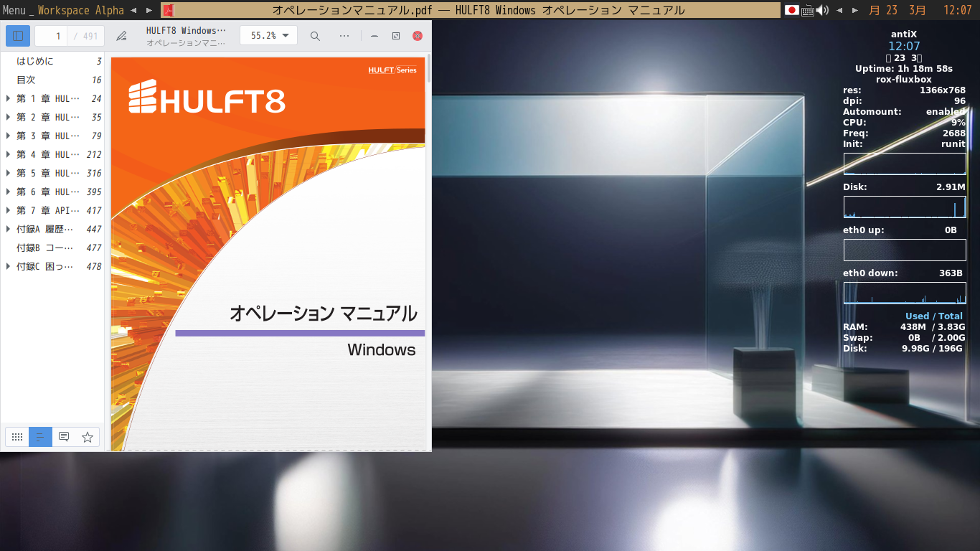Expand the 付録A outline node
Viewport: 980px width, 551px height.
[x=8, y=229]
